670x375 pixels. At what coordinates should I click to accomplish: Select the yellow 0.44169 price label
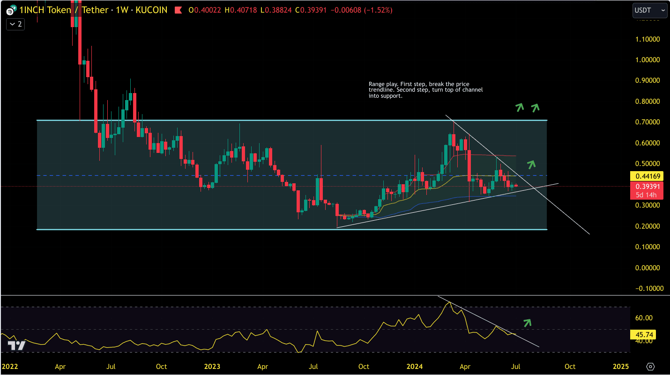tap(646, 176)
